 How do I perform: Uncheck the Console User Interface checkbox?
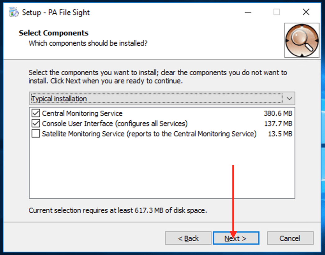tap(36, 123)
